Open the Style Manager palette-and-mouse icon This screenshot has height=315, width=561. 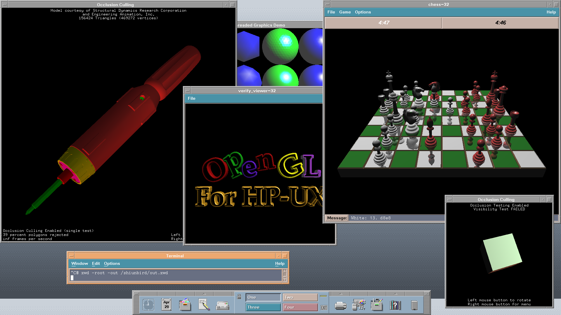tap(359, 305)
